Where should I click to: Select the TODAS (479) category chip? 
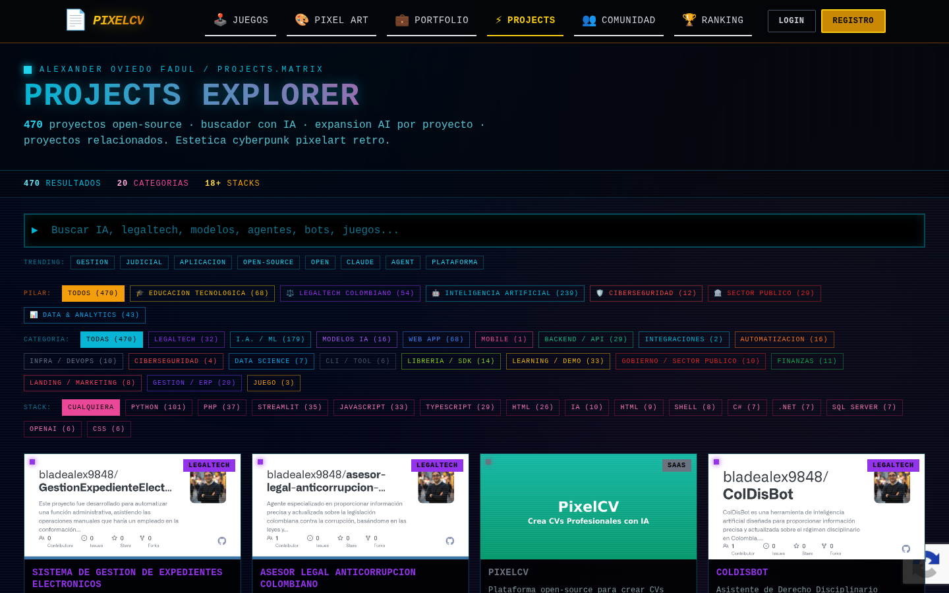pos(111,339)
